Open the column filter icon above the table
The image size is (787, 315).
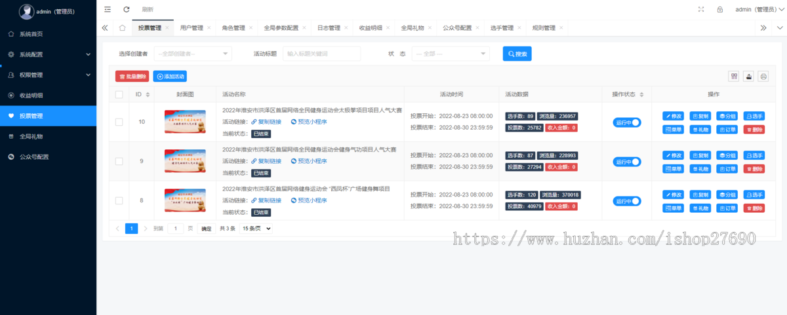(735, 77)
